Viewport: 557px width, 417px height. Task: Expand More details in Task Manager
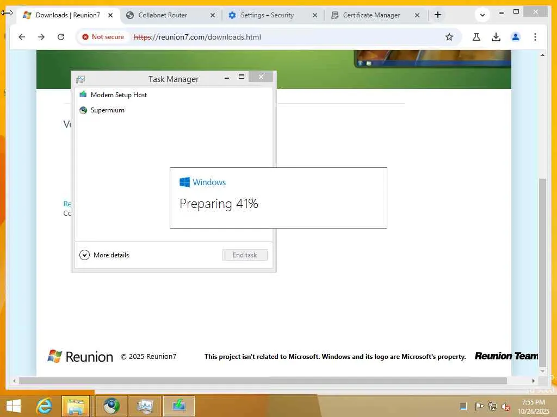[x=104, y=255]
